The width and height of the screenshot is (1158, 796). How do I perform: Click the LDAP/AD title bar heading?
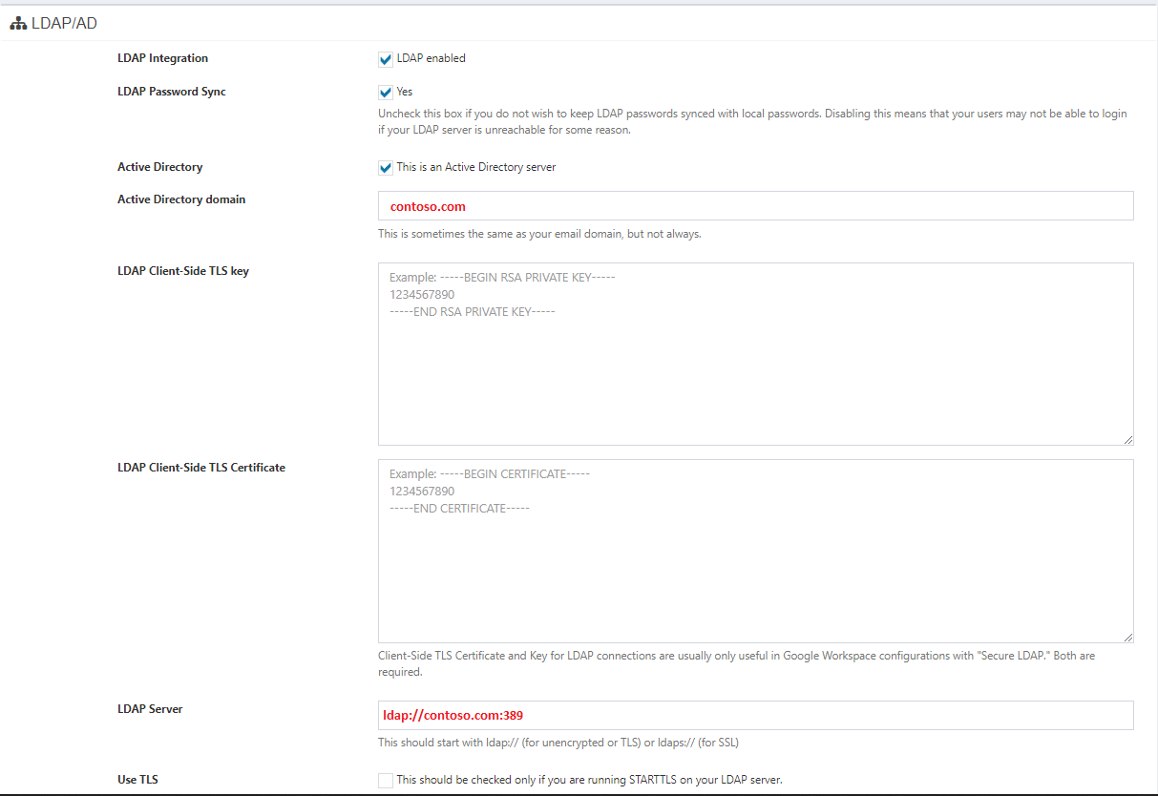(x=63, y=22)
